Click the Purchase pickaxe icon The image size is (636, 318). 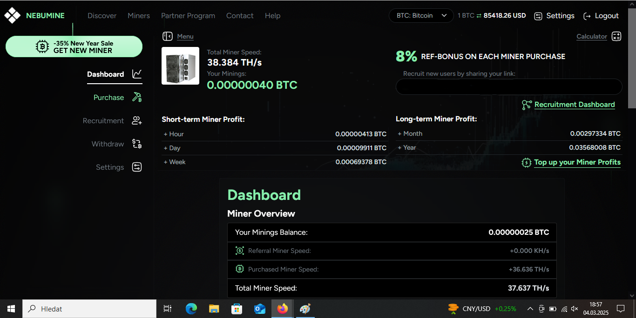pyautogui.click(x=137, y=98)
